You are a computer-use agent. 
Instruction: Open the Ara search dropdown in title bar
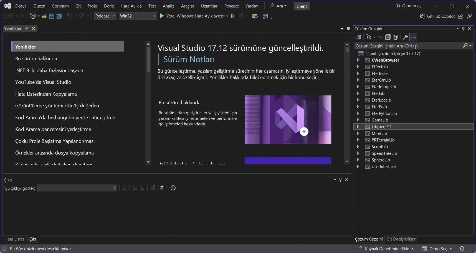[278, 6]
